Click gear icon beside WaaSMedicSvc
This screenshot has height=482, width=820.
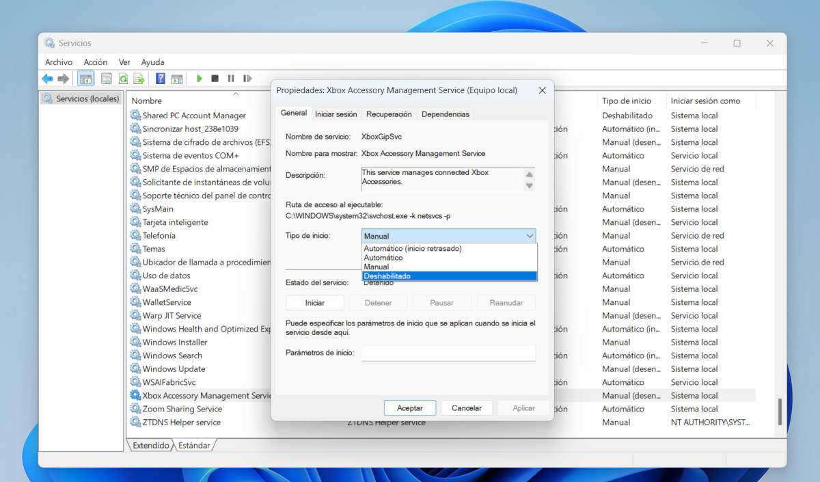[x=135, y=289]
